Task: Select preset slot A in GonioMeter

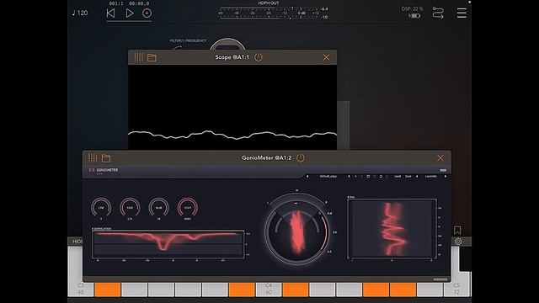Action: coord(355,176)
